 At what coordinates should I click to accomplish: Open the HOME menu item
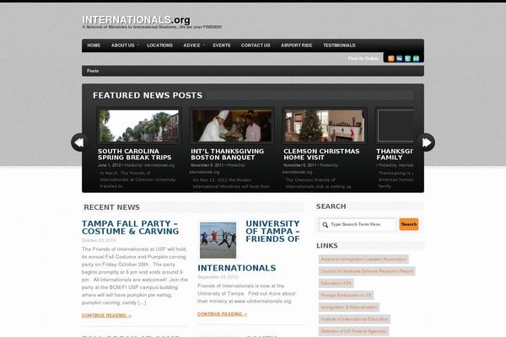pos(94,45)
